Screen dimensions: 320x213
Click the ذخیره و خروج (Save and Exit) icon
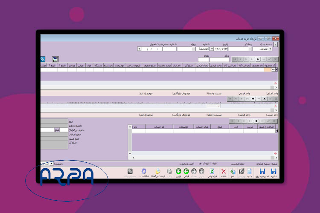[x=261, y=172]
